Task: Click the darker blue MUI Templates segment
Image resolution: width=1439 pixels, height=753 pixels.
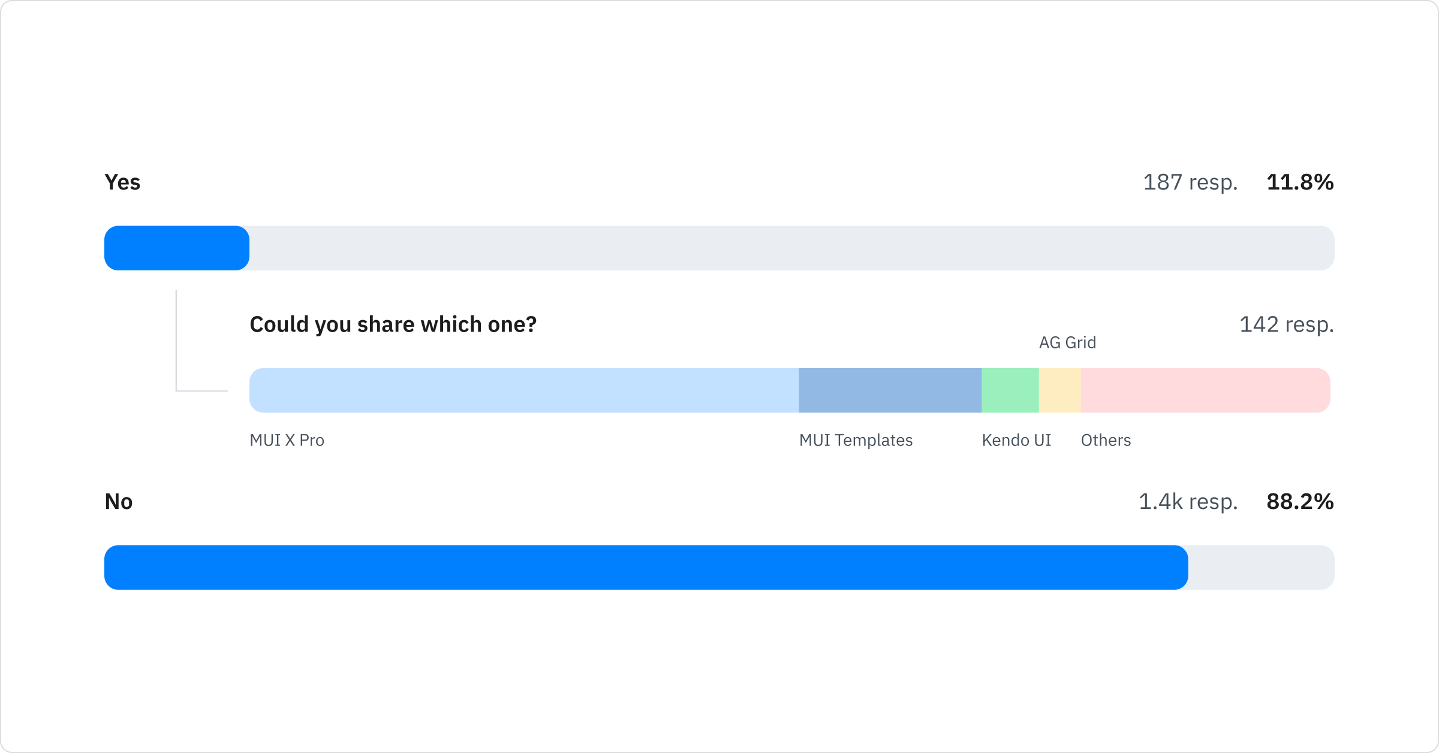Action: tap(890, 390)
